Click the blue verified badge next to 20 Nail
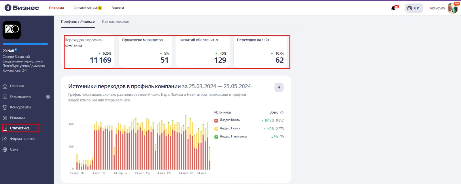461x184 pixels. [x=16, y=50]
